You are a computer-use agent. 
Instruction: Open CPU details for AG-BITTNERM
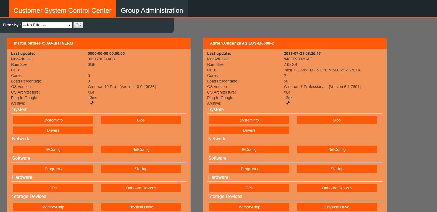53,188
